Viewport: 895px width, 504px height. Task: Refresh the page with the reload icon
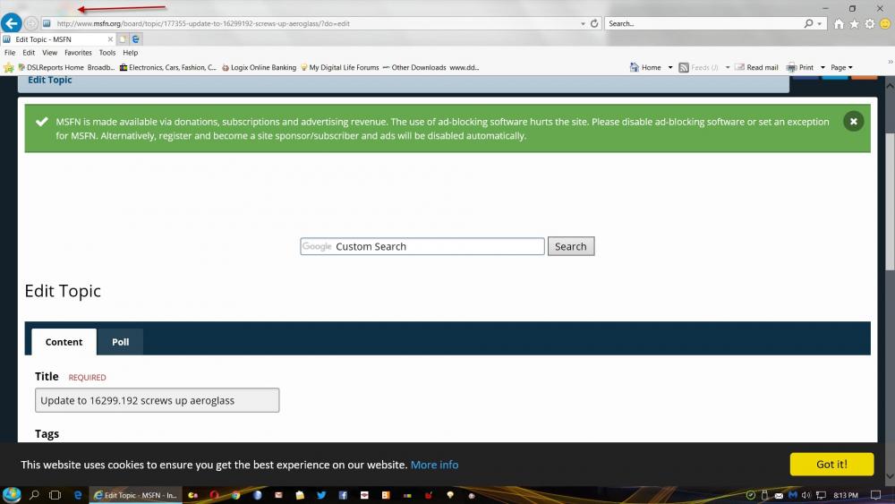coord(594,23)
